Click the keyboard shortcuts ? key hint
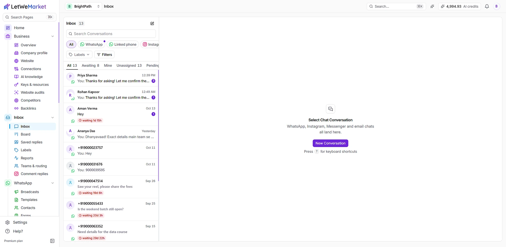This screenshot has height=247, width=506. (317, 152)
